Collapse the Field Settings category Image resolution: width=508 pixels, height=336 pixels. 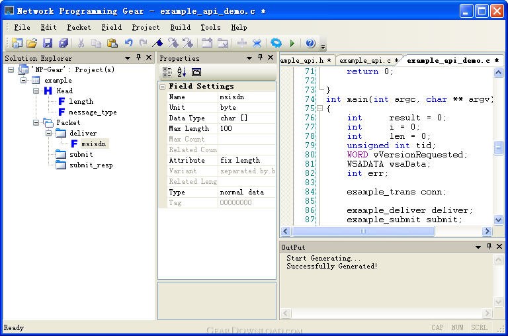(163, 87)
